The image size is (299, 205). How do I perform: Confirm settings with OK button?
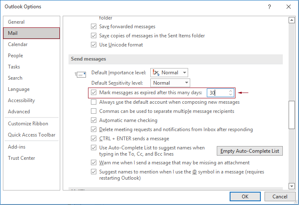pos(245,196)
